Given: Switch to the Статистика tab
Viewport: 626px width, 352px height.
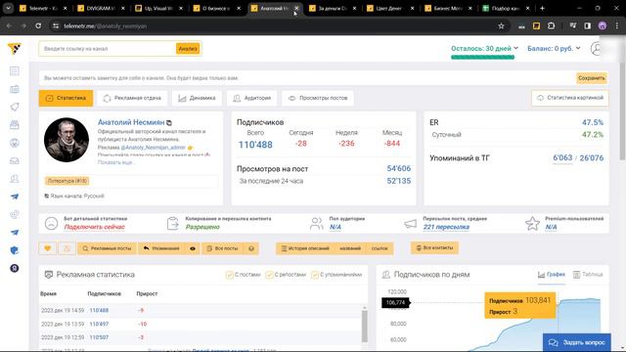Looking at the screenshot, I should (66, 98).
